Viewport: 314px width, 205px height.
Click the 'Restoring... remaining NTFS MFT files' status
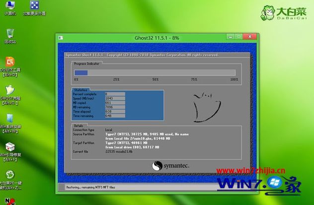(x=91, y=188)
